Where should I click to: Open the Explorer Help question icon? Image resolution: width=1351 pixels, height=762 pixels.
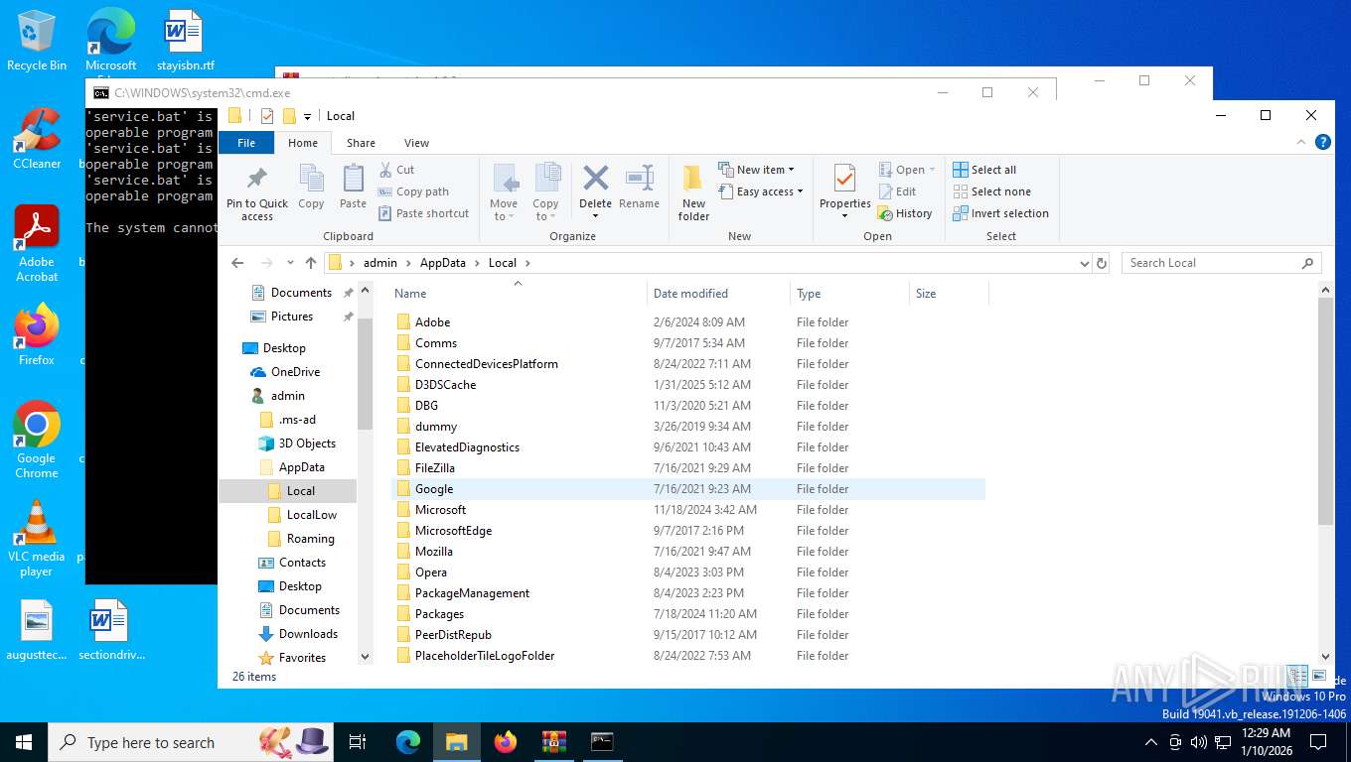click(x=1322, y=143)
